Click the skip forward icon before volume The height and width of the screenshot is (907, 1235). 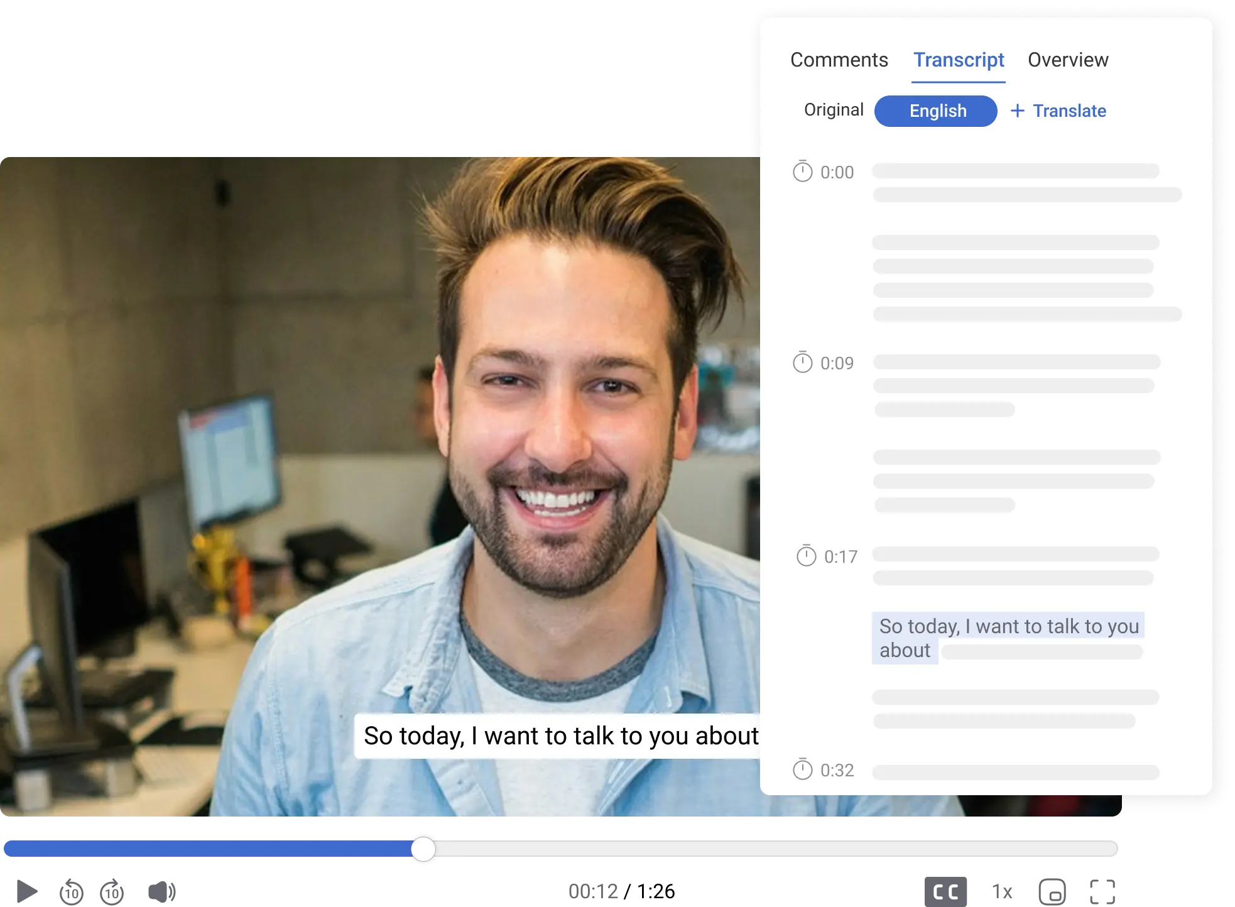coord(111,891)
